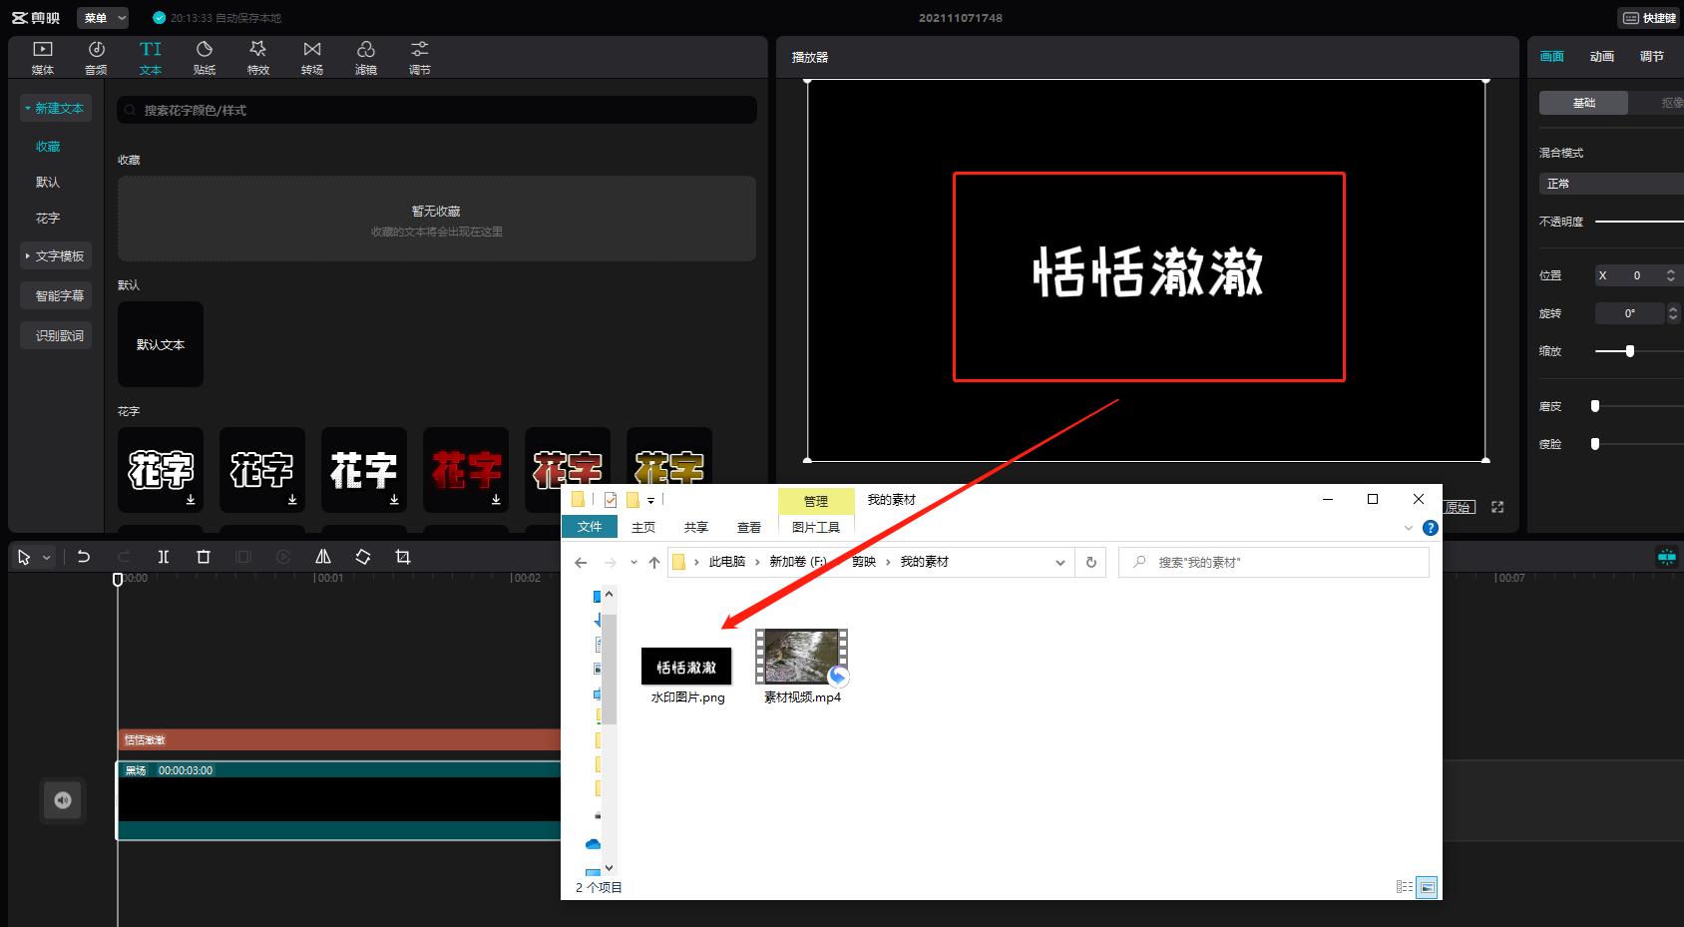The height and width of the screenshot is (927, 1684).
Task: Flip the clip with the mirror tool
Action: coord(322,557)
